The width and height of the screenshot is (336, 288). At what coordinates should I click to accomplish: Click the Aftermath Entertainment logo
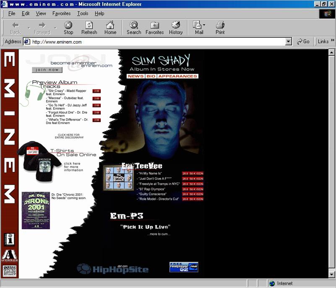coord(9,256)
